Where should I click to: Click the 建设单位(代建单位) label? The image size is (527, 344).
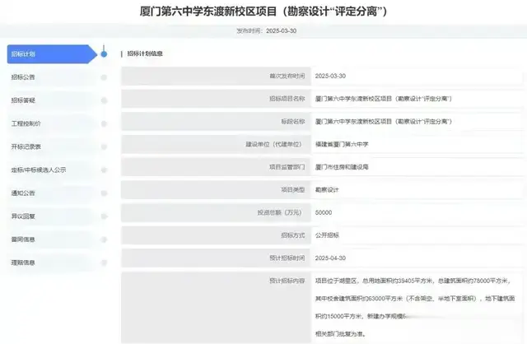coord(273,145)
